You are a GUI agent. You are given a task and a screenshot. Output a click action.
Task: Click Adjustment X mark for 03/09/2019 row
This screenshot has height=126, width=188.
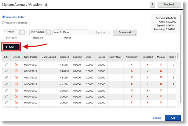coord(132,65)
